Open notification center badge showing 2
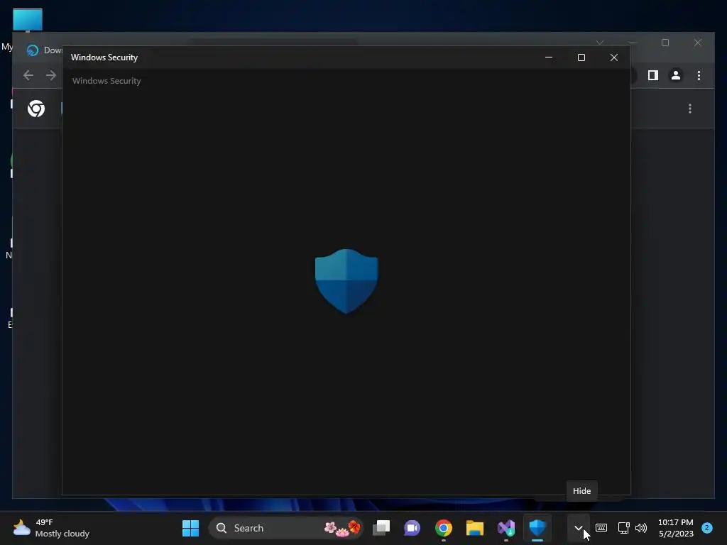Image resolution: width=727 pixels, height=545 pixels. (x=707, y=527)
